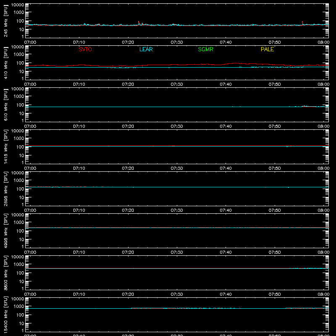Click 07:20 time label under 8800 MHz plot
336x336 pixels.
coord(128,294)
